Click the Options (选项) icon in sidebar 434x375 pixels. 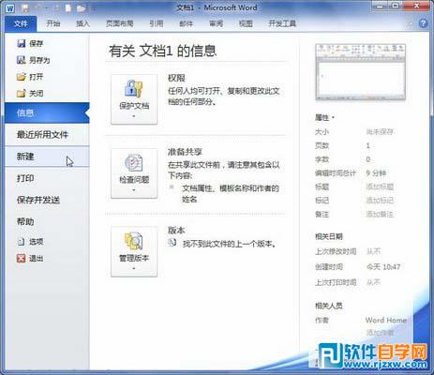click(x=21, y=242)
